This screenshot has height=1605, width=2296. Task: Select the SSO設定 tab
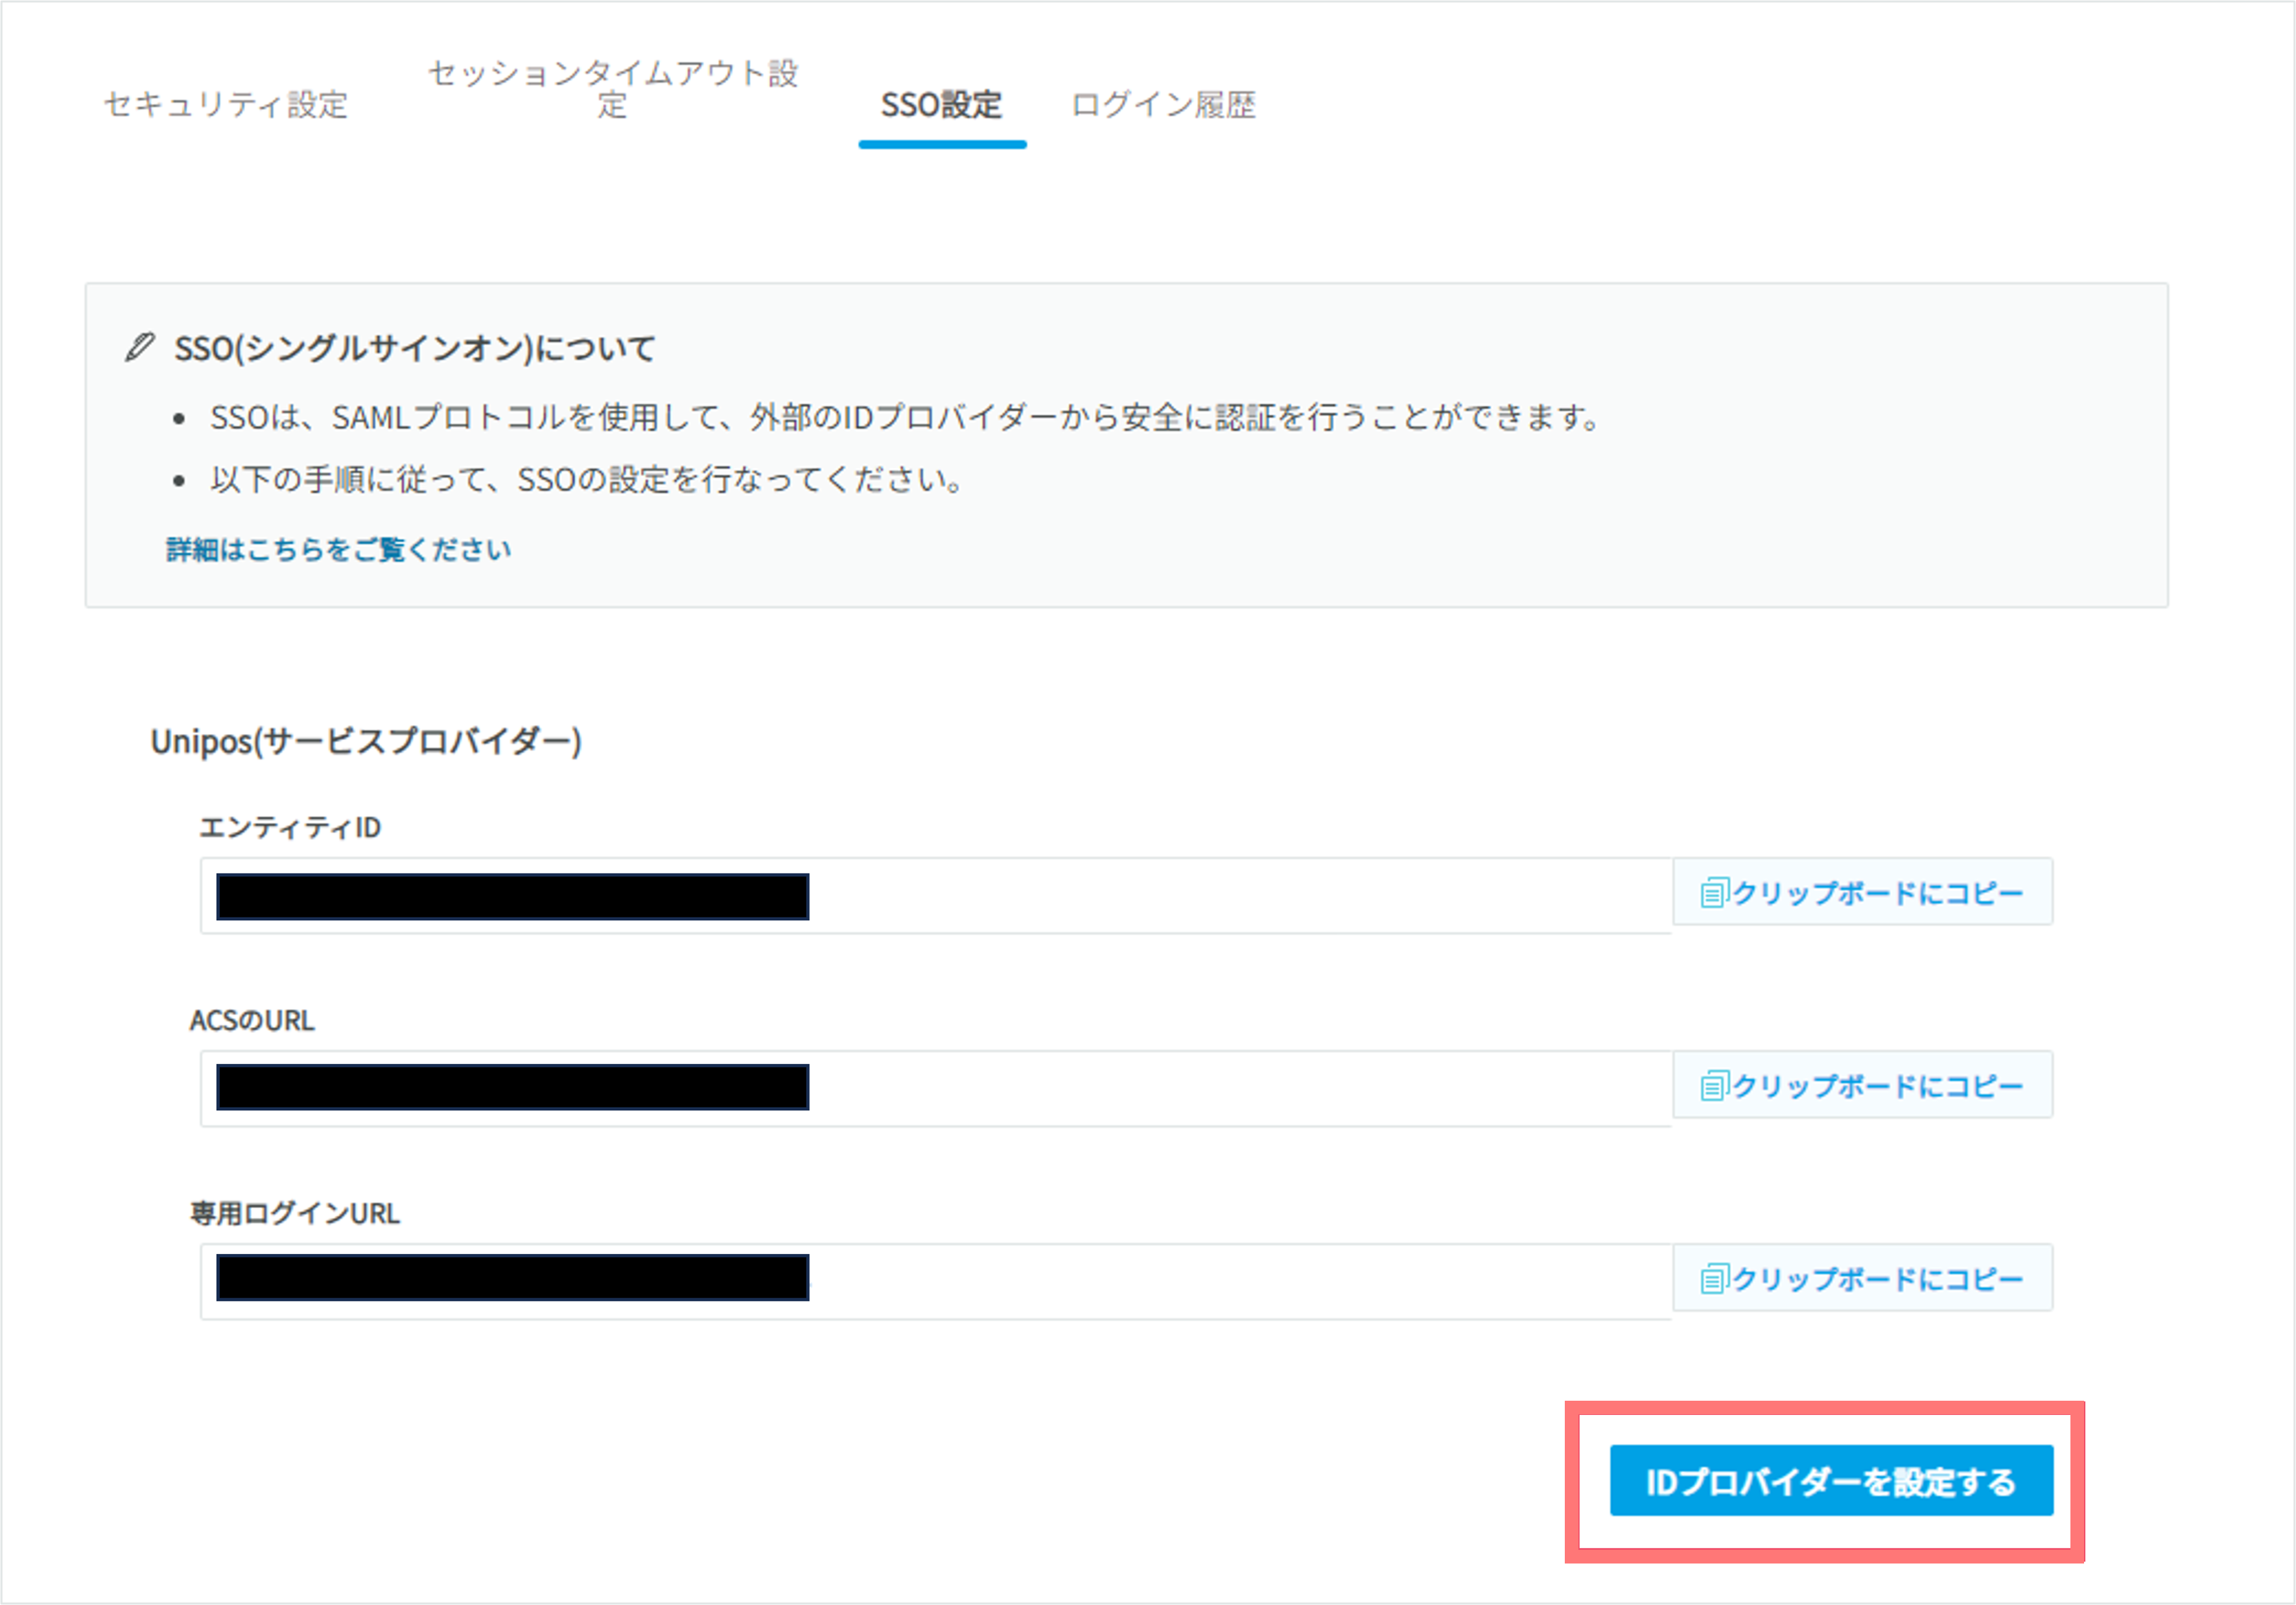click(x=941, y=104)
